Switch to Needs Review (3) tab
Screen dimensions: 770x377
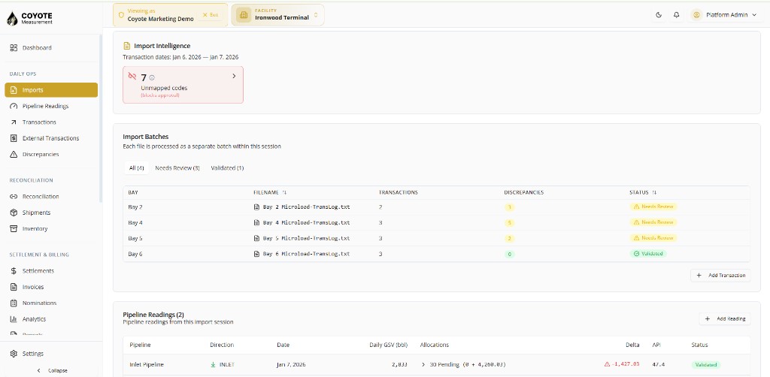pyautogui.click(x=177, y=168)
